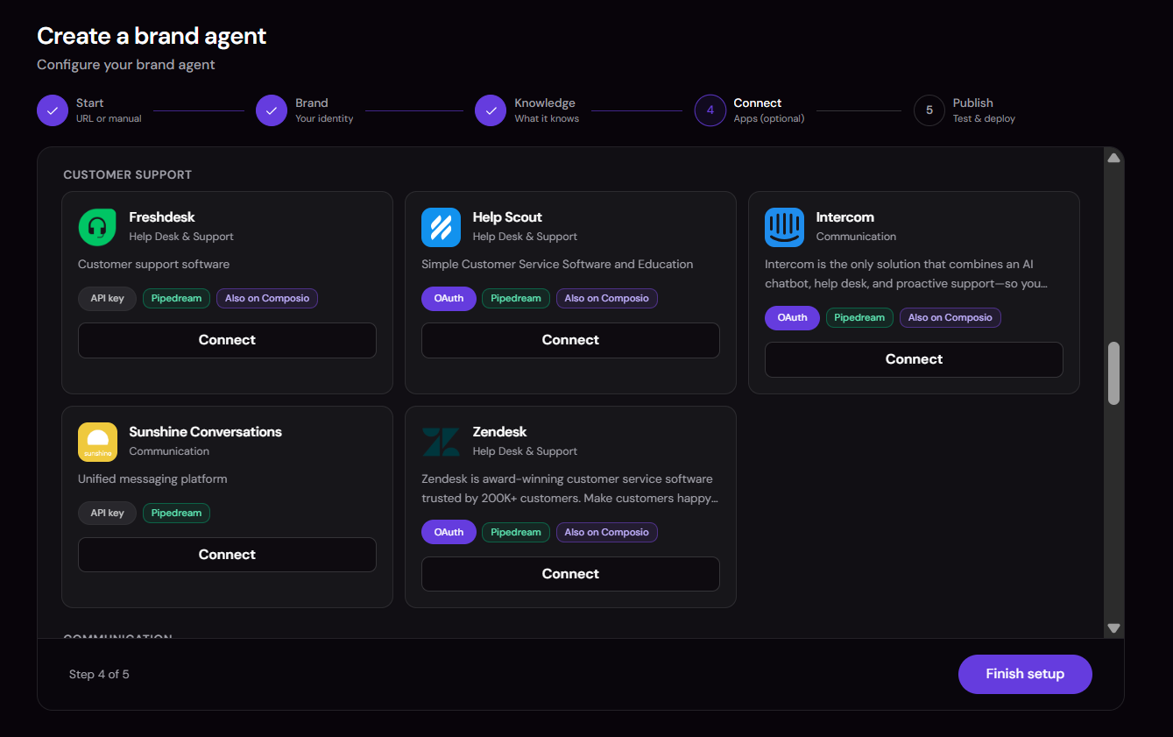The height and width of the screenshot is (737, 1173).
Task: Click the Create a brand agent heading
Action: 152,36
